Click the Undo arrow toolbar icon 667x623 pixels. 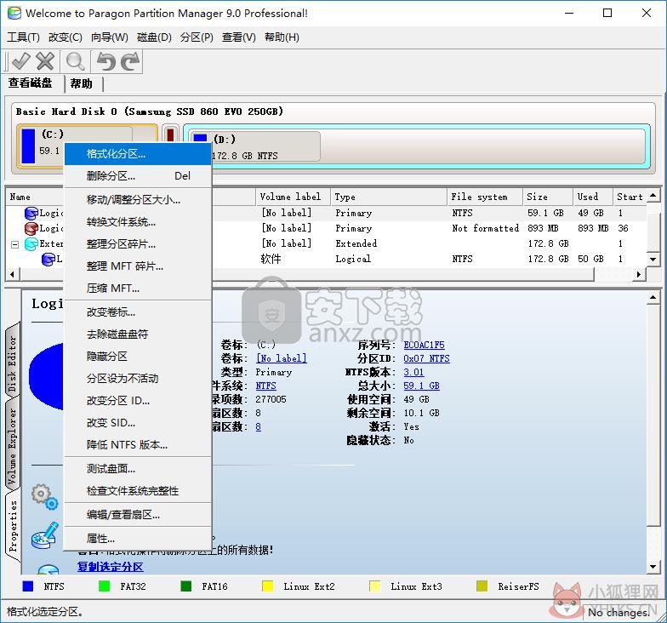click(x=105, y=61)
